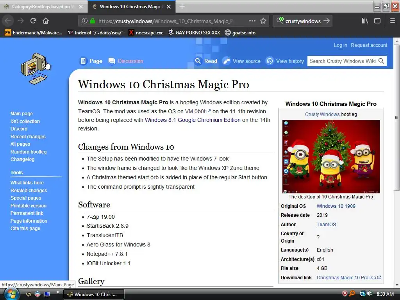Go to Main page in sidebar

point(21,114)
